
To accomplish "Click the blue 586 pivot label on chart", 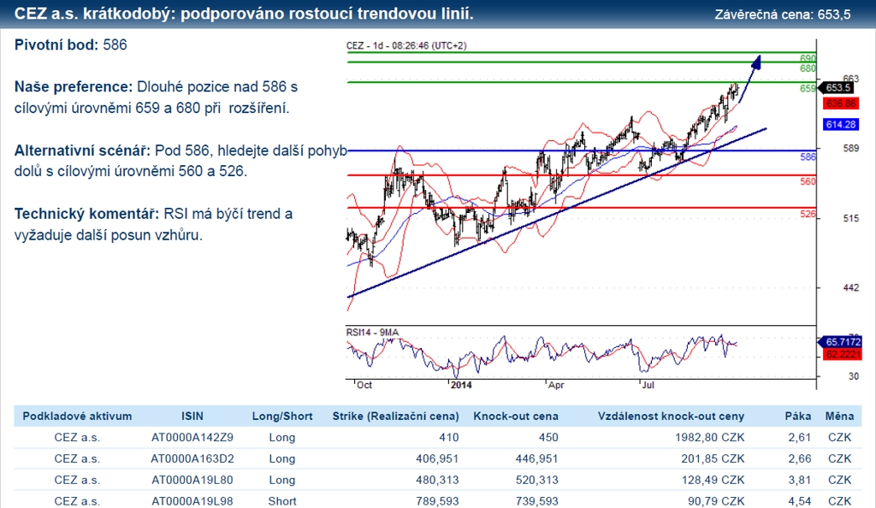I will tap(808, 157).
